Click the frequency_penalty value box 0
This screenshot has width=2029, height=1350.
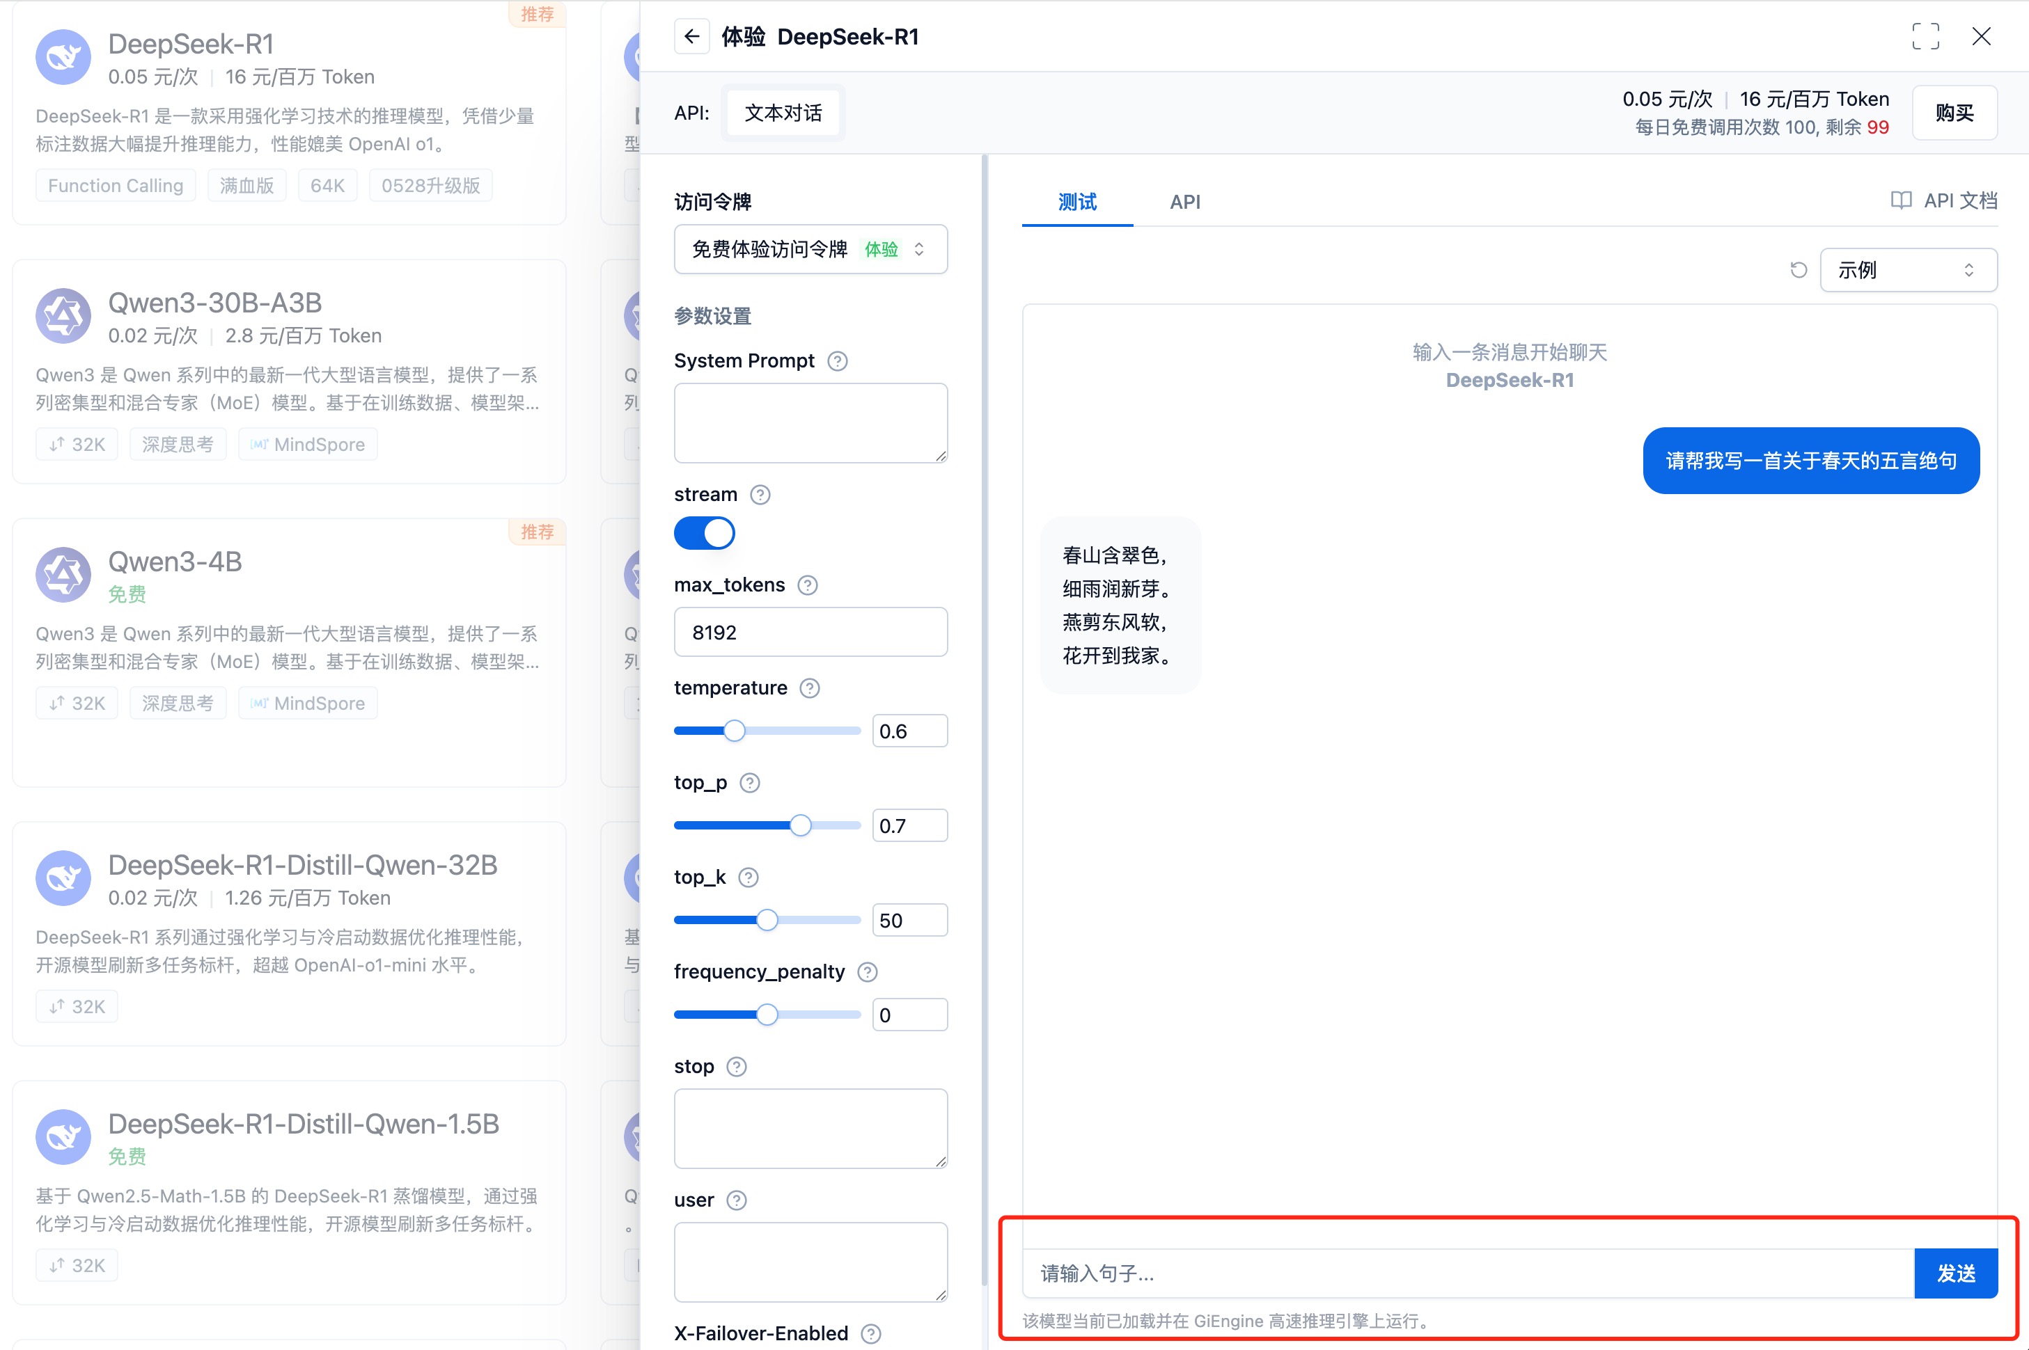point(910,1015)
